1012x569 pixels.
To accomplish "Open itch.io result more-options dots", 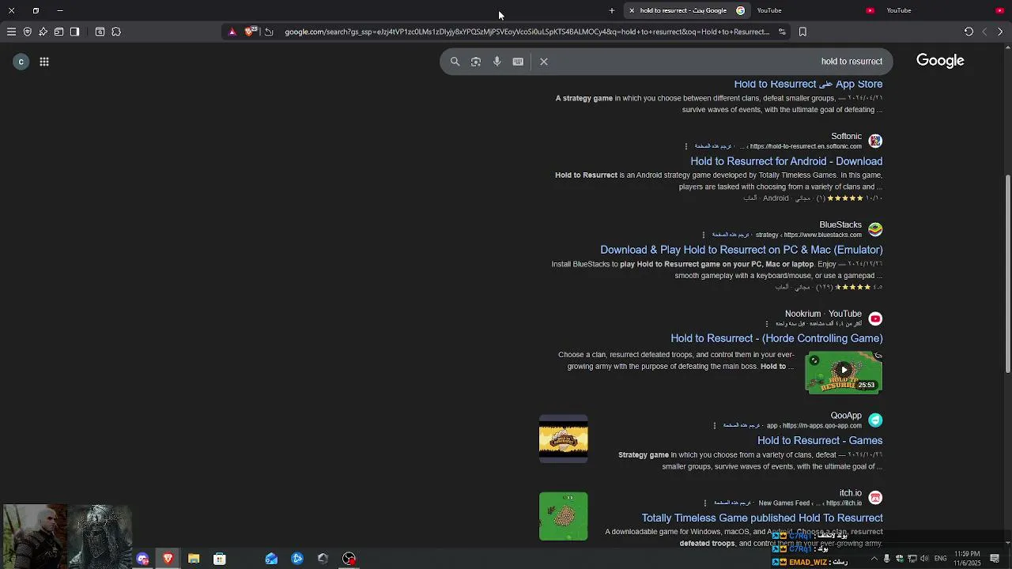I will coord(705,503).
